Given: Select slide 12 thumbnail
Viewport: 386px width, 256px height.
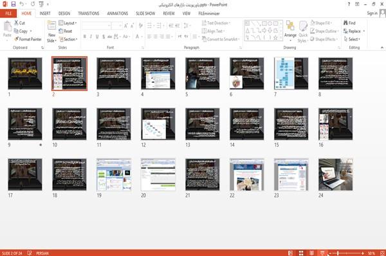Looking at the screenshot, I should 158,124.
